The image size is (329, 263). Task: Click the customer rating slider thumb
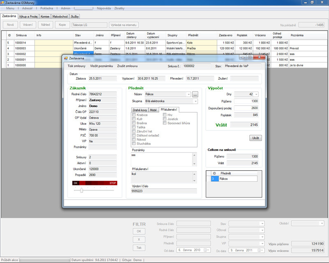tap(81, 190)
